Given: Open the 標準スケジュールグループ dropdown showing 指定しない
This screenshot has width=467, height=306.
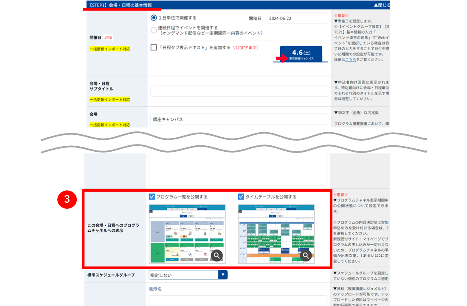Looking at the screenshot, I should (188, 275).
